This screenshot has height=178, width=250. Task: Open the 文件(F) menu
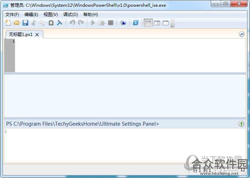pyautogui.click(x=12, y=14)
